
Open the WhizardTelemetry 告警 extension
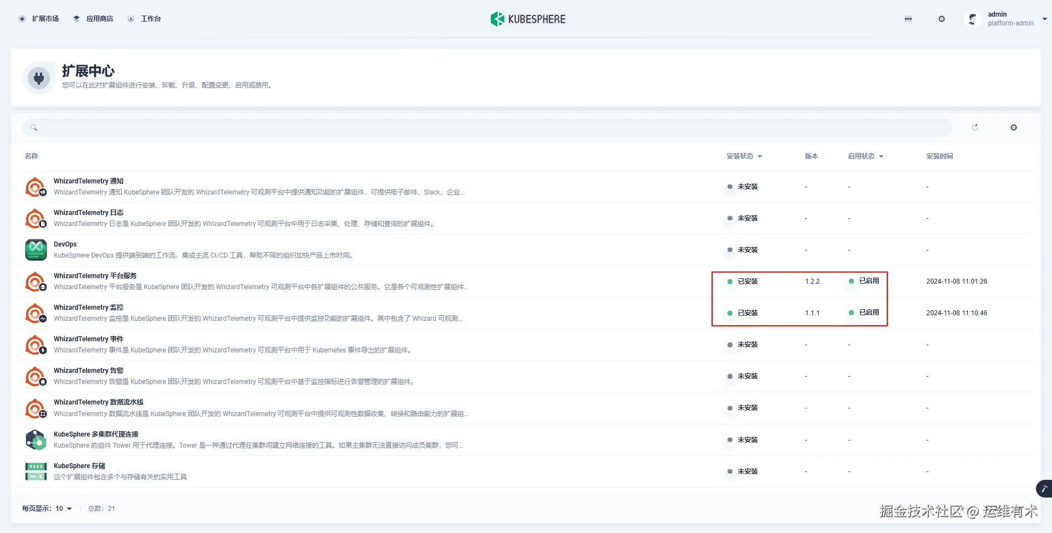coord(89,371)
